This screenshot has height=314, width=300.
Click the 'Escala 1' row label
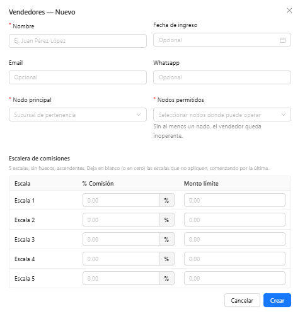(x=25, y=200)
